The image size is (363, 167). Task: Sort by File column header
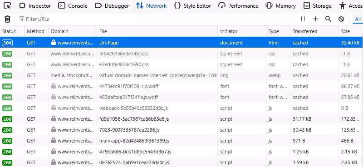[157, 31]
